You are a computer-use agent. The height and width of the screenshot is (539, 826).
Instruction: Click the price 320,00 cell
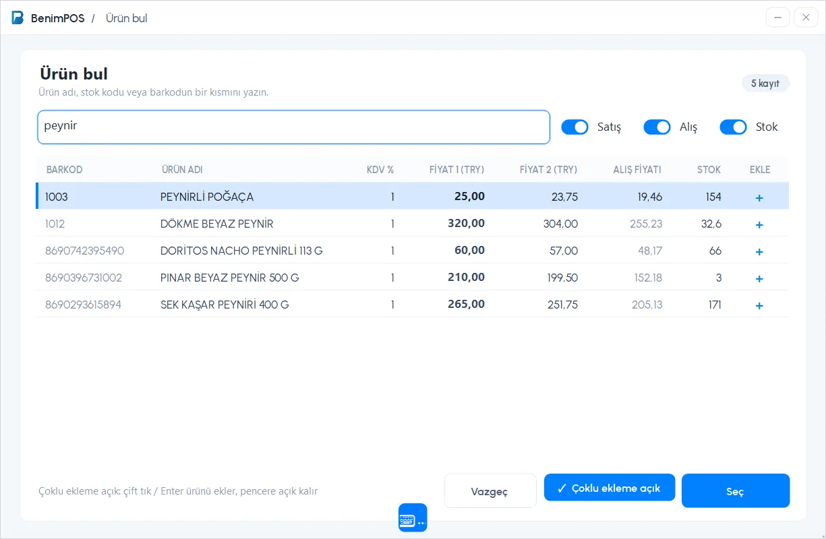[466, 224]
